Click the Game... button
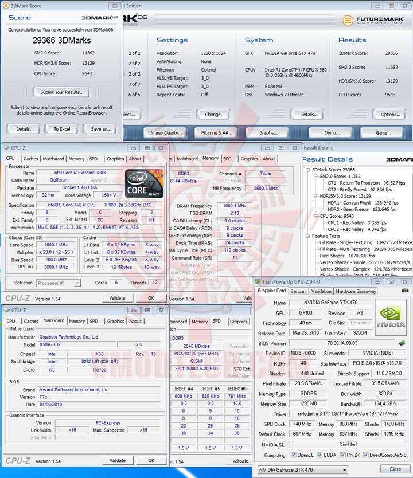Viewport: 413px width, 478px height. point(383,132)
